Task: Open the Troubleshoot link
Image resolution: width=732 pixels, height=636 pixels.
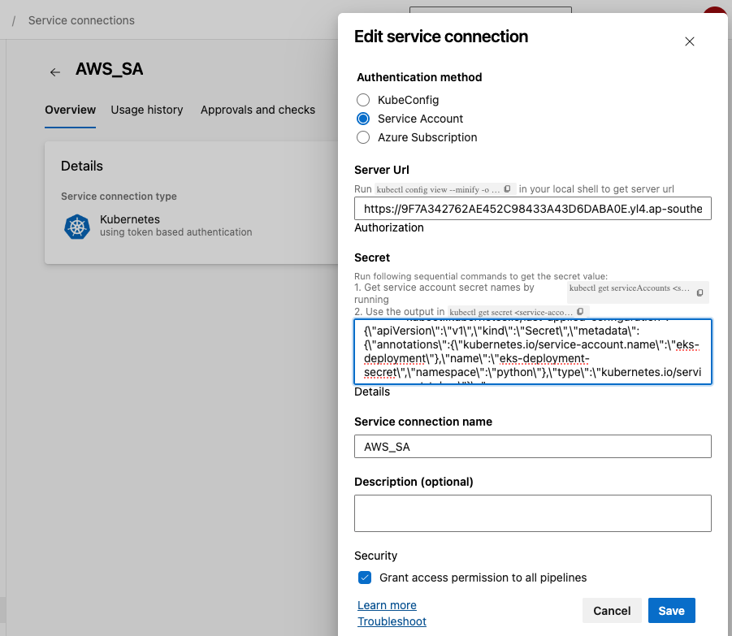Action: click(392, 621)
